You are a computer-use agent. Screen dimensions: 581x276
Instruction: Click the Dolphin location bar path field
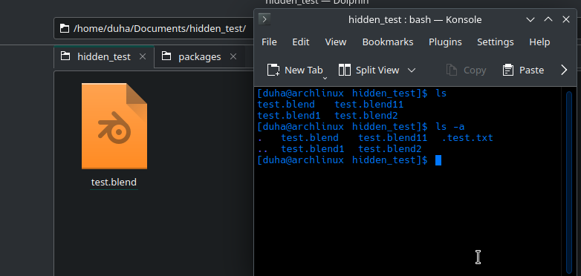154,28
